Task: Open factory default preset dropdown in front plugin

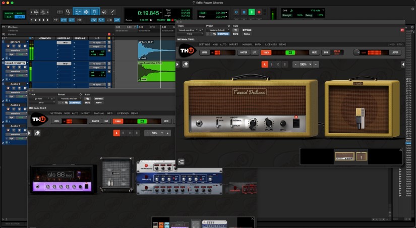Action: coord(217,30)
